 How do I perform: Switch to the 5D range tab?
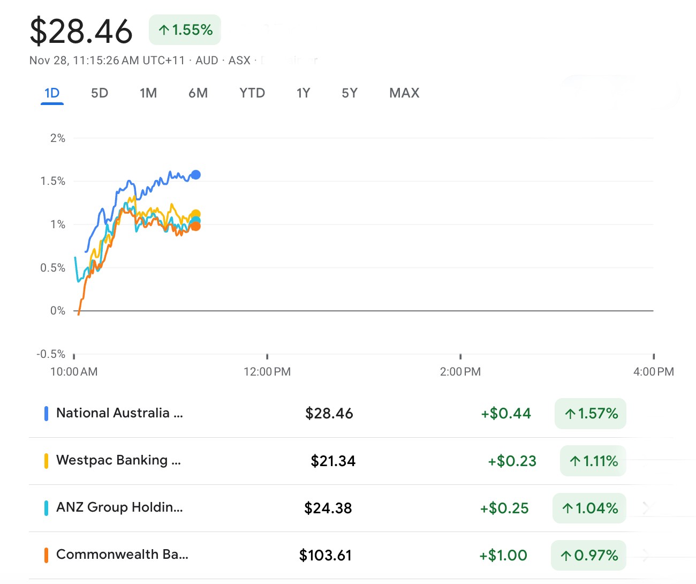point(100,93)
